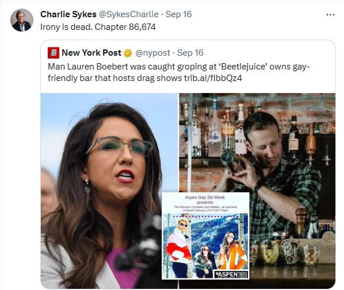The height and width of the screenshot is (290, 344).
Task: Open the right photo of the bartender
Action: click(257, 191)
